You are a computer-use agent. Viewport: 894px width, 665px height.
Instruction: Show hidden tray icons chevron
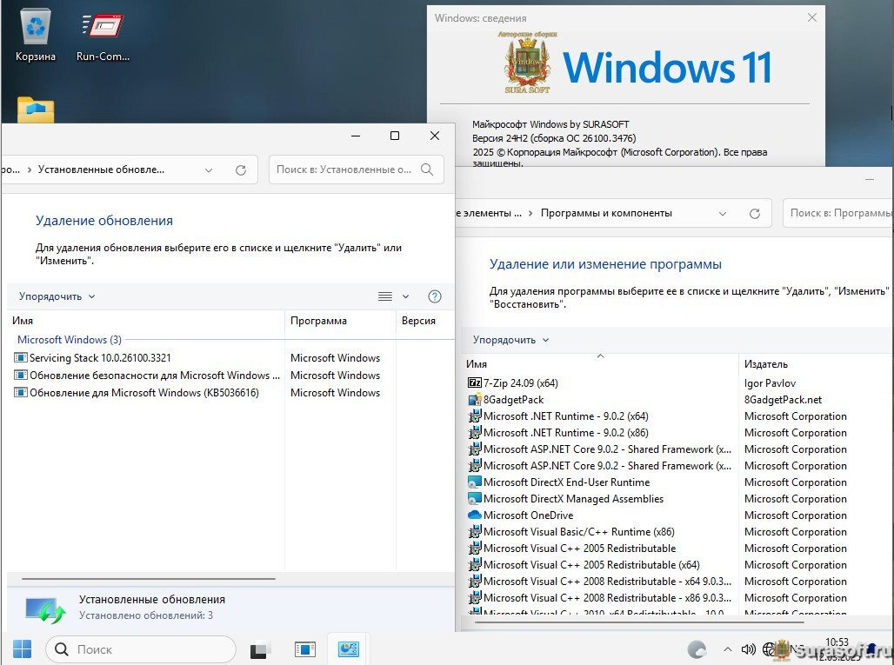pyautogui.click(x=728, y=649)
